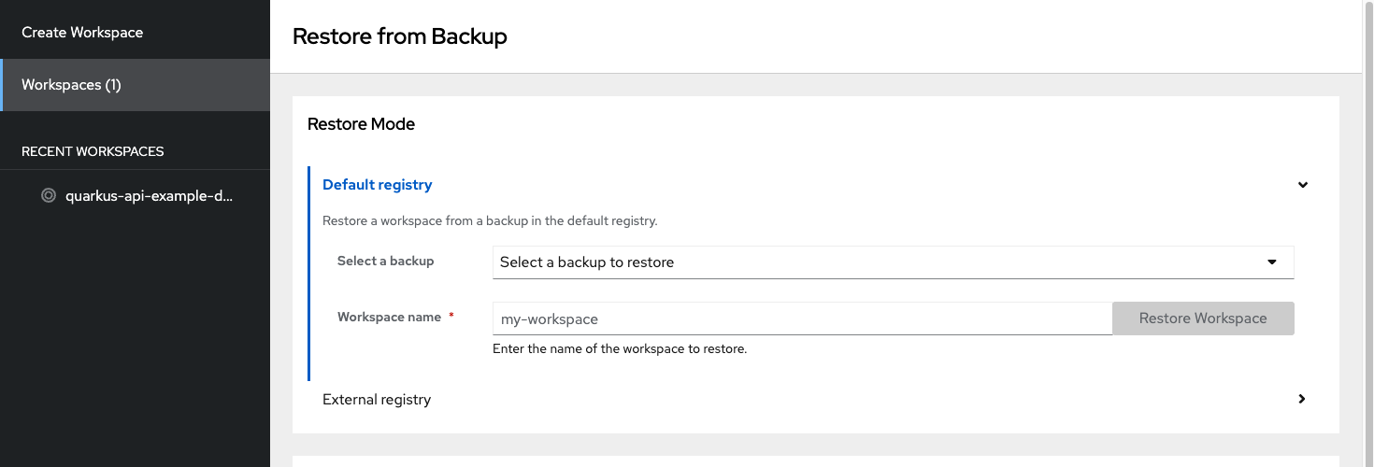This screenshot has width=1374, height=467.
Task: Click the red required asterisk by Workspace name
Action: click(x=451, y=317)
